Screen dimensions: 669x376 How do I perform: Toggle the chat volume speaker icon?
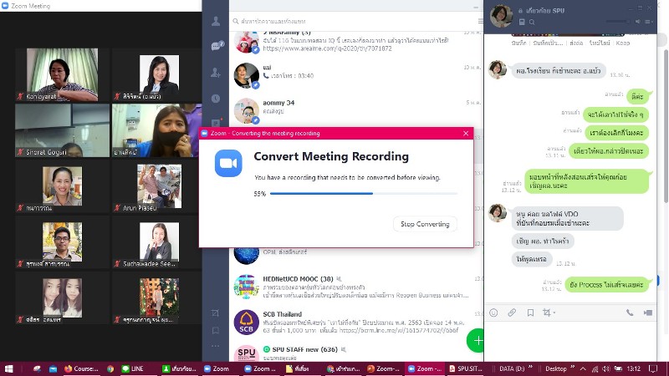[637, 21]
